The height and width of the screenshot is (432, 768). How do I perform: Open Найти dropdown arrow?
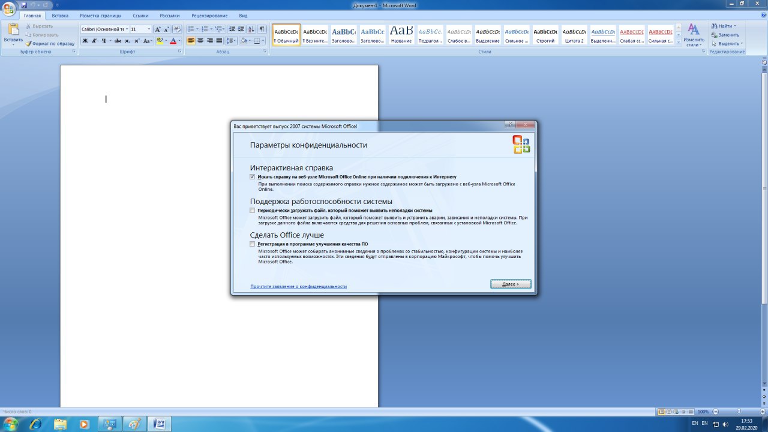coord(735,26)
